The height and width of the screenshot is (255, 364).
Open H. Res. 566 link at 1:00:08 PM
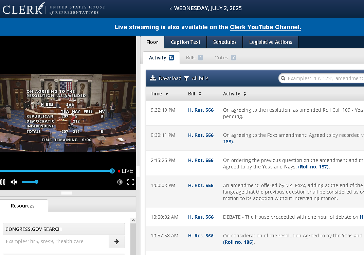click(x=201, y=185)
